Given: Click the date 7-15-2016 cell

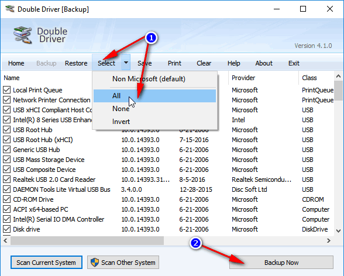Looking at the screenshot, I should tap(194, 140).
